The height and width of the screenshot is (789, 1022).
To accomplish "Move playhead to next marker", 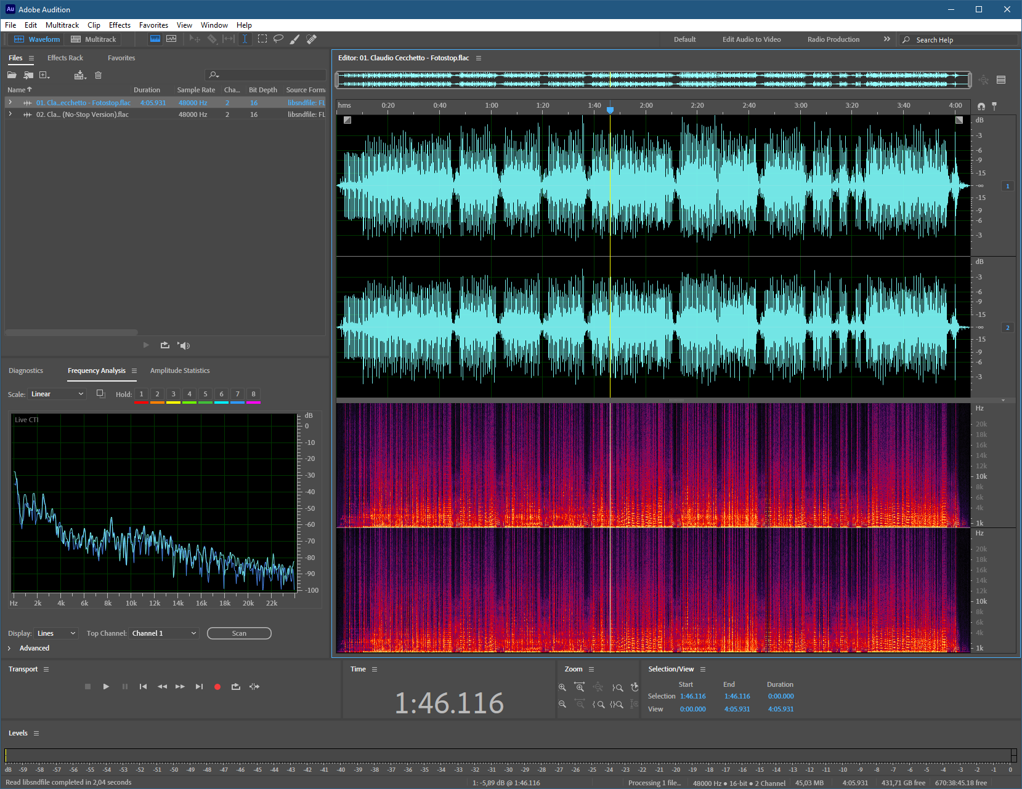I will coord(199,686).
